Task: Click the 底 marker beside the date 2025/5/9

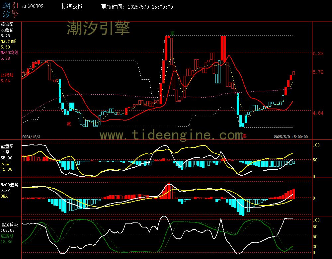Action: [x=244, y=136]
